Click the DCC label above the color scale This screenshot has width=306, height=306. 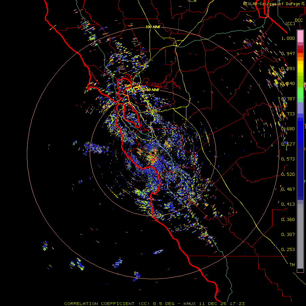[299, 20]
